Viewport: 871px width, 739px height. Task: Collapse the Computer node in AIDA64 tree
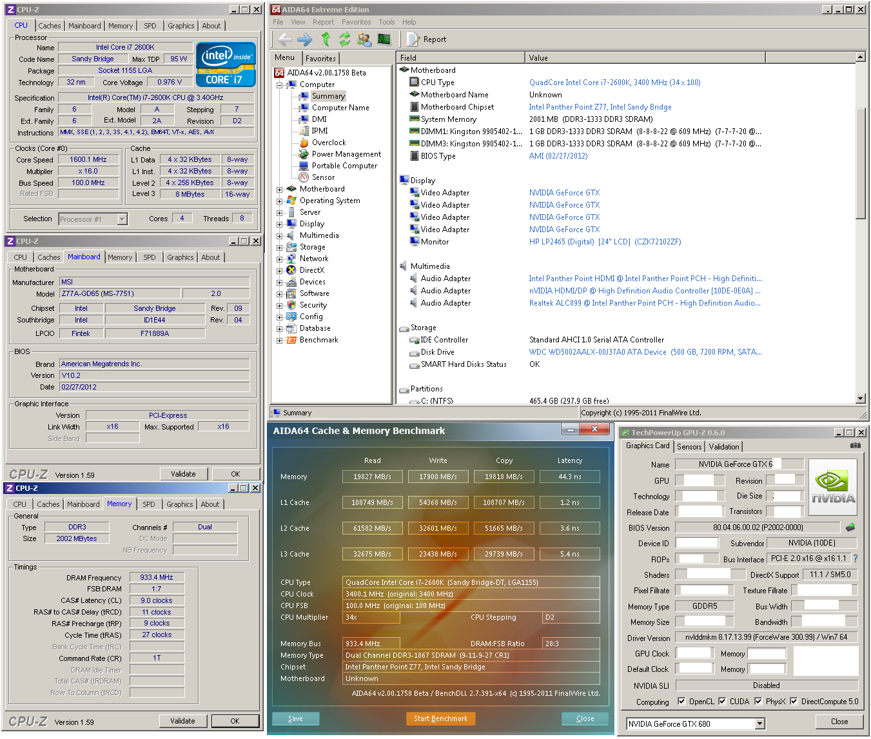[279, 84]
